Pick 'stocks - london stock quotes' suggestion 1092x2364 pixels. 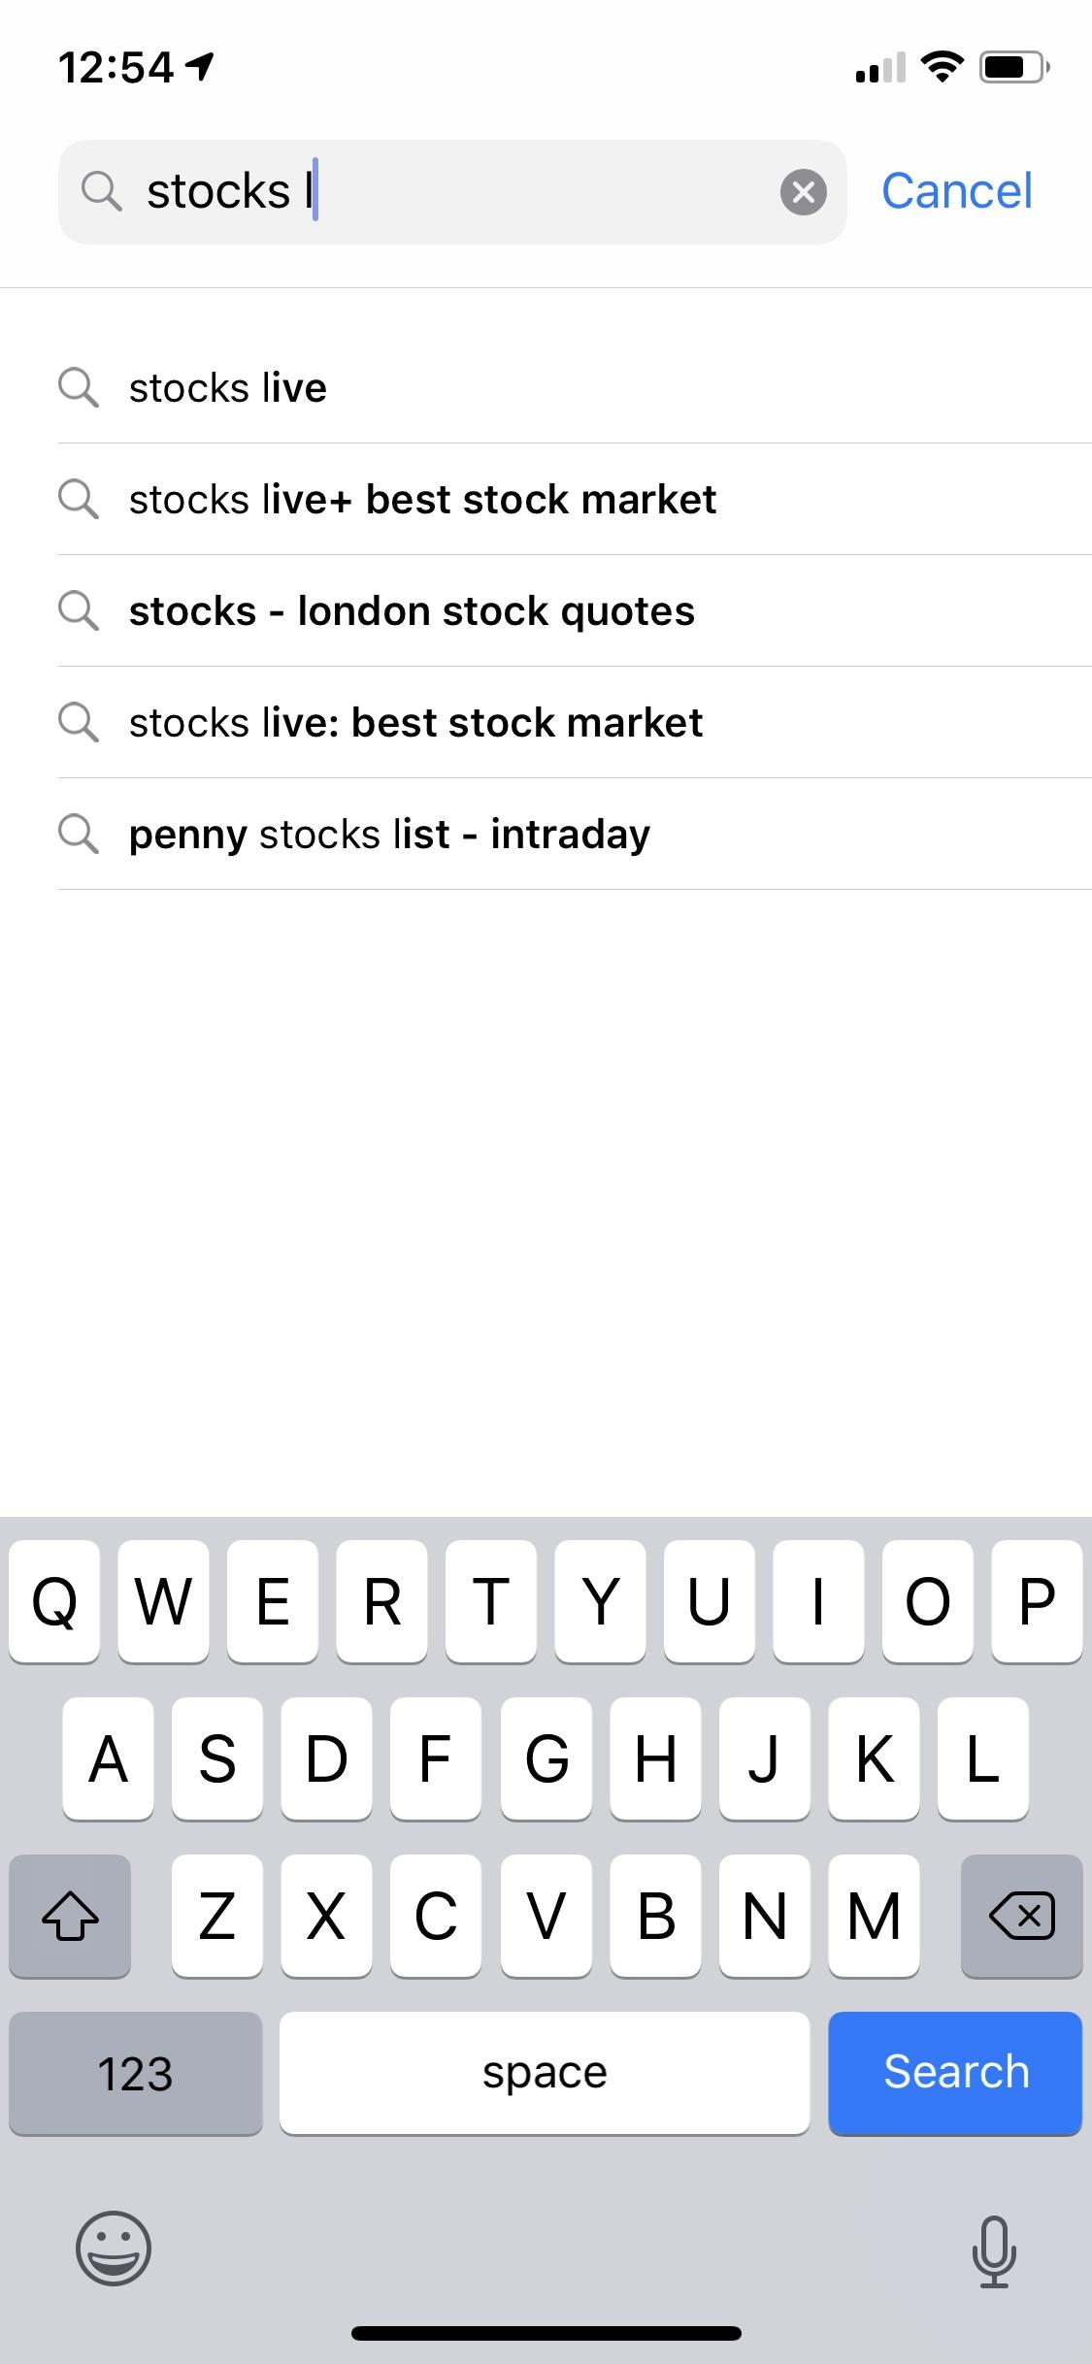coord(412,611)
